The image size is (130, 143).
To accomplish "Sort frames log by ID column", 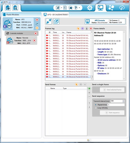I will point(50,32).
